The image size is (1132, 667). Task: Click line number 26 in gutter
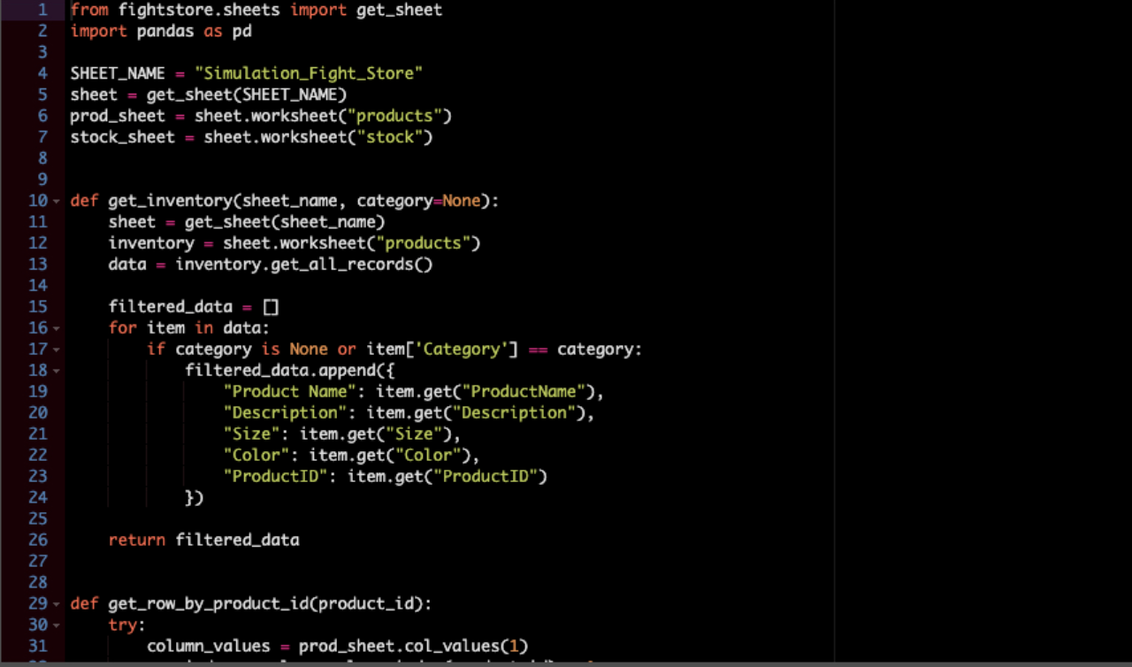[37, 540]
